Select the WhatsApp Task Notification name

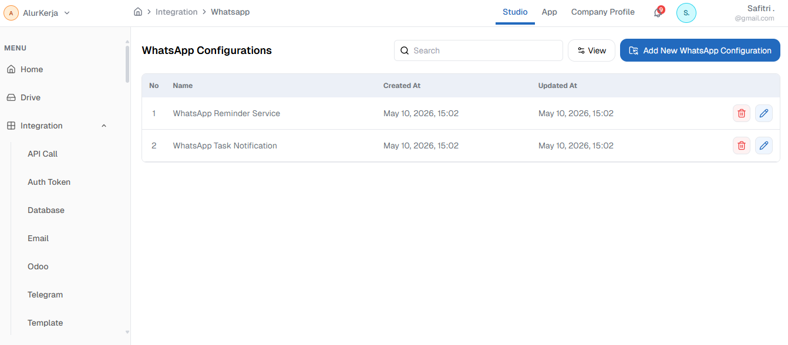225,146
